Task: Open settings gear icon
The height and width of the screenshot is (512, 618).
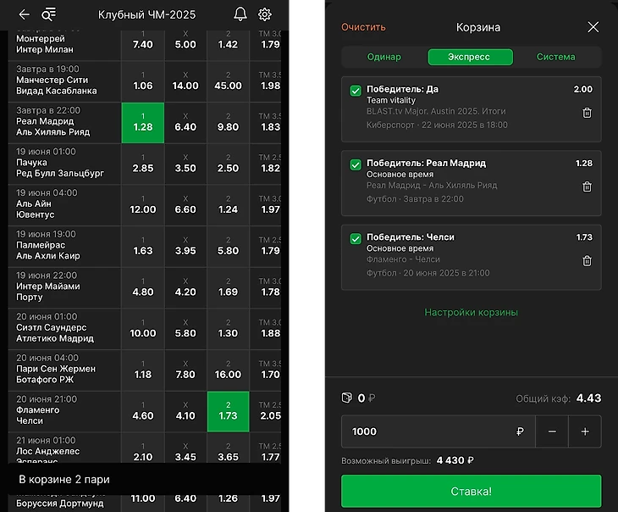Action: [x=264, y=14]
